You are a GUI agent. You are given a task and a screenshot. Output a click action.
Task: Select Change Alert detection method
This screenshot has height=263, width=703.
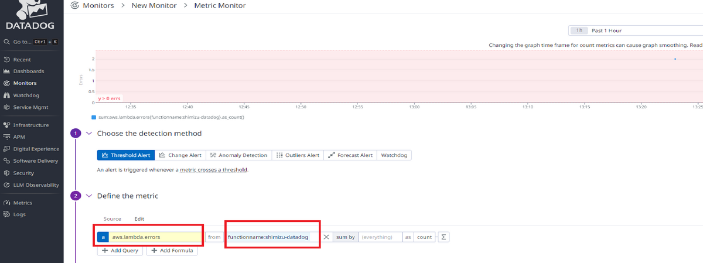coord(180,155)
